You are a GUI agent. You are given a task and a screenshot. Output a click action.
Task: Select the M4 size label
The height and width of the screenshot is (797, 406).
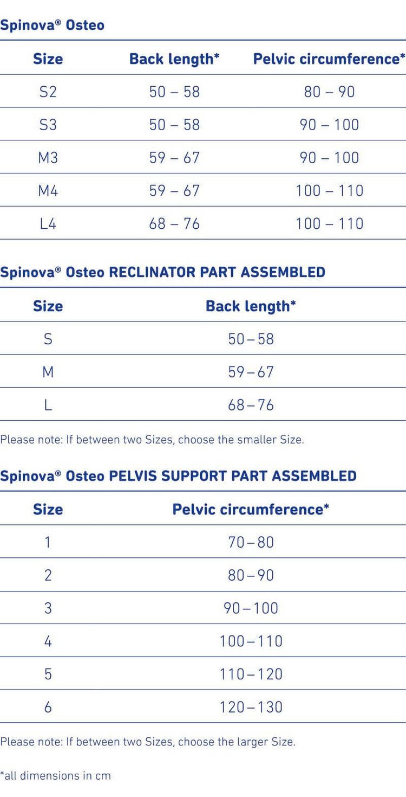[x=48, y=191]
